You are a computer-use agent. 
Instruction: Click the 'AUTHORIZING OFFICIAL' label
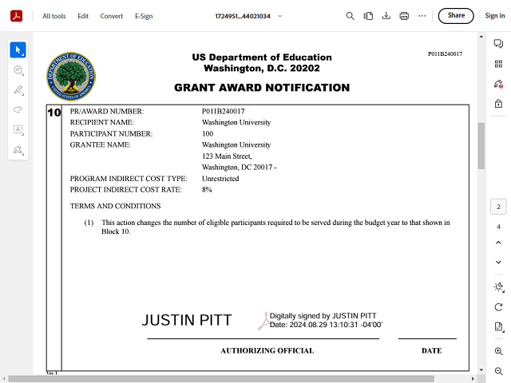click(267, 350)
